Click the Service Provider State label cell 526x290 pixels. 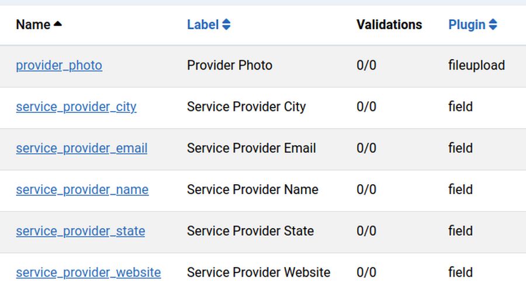(x=250, y=232)
